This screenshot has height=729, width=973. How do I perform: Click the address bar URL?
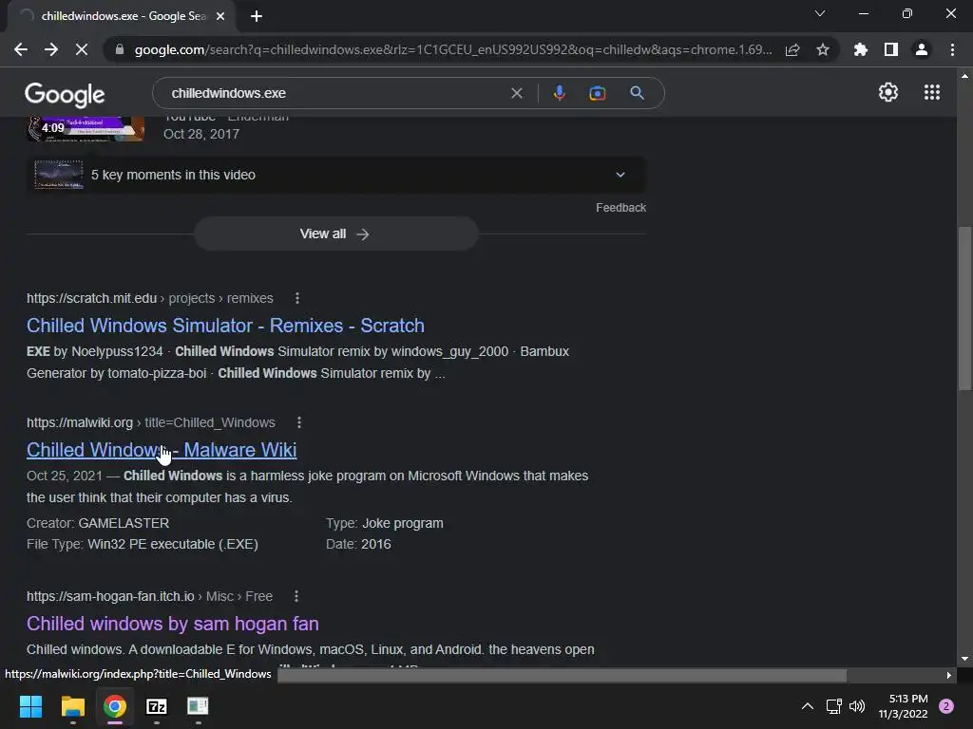[453, 49]
